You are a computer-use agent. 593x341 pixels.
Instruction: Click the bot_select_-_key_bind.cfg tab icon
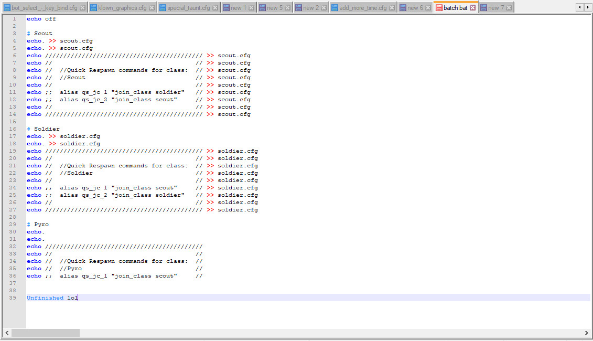coord(6,7)
